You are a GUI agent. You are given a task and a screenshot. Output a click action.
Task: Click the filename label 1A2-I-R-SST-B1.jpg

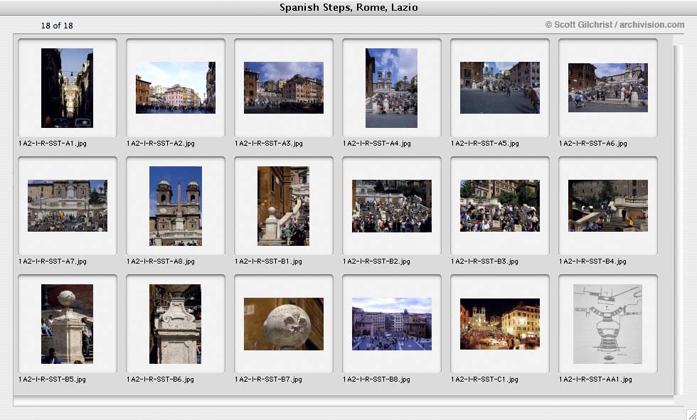[268, 262]
